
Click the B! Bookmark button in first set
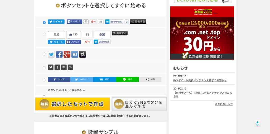point(114,22)
